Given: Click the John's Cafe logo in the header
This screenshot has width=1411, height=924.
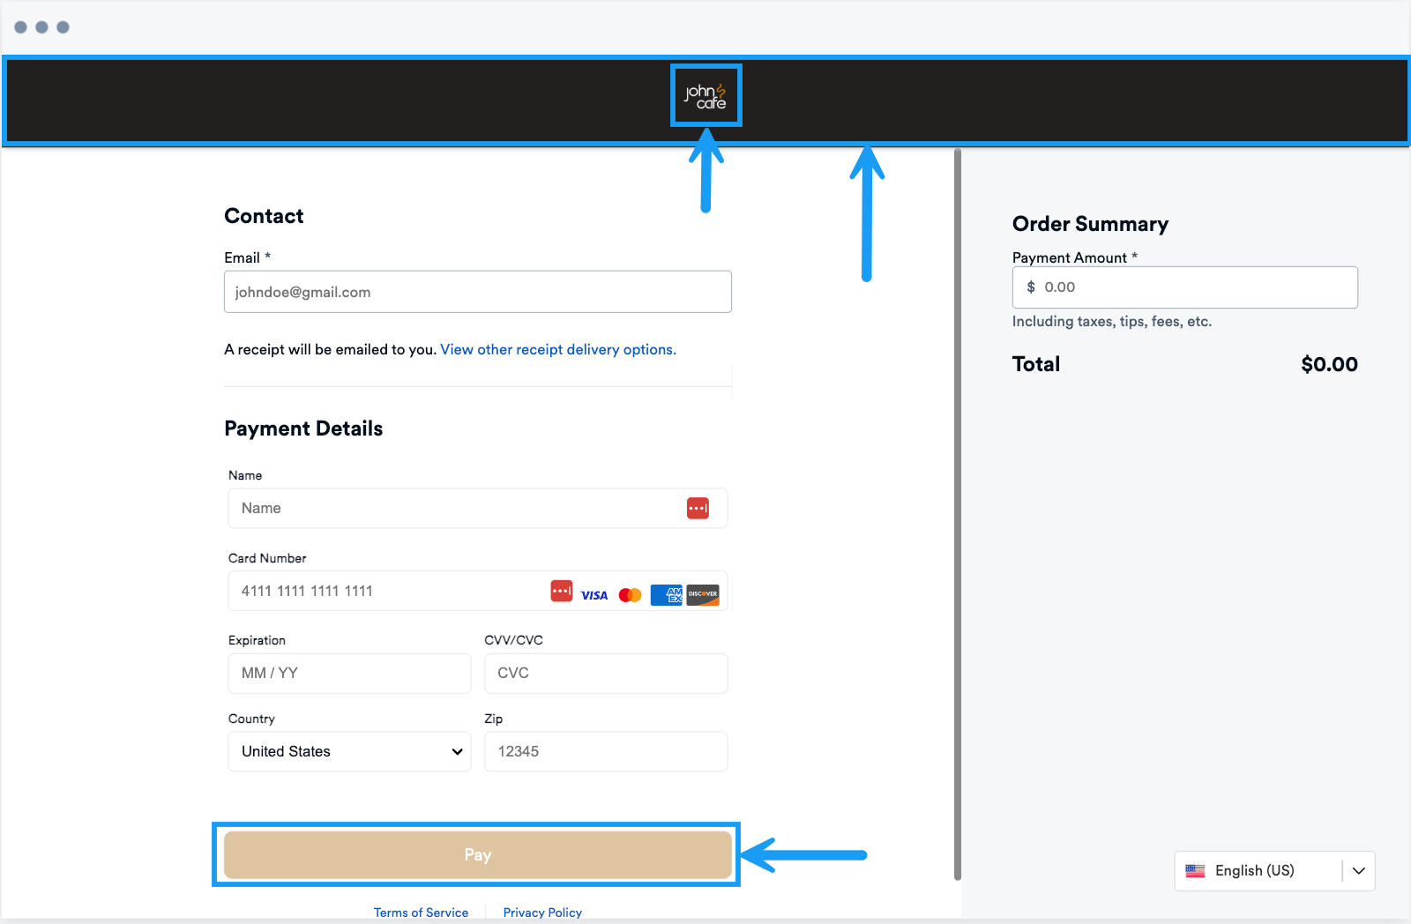Looking at the screenshot, I should click(x=705, y=95).
